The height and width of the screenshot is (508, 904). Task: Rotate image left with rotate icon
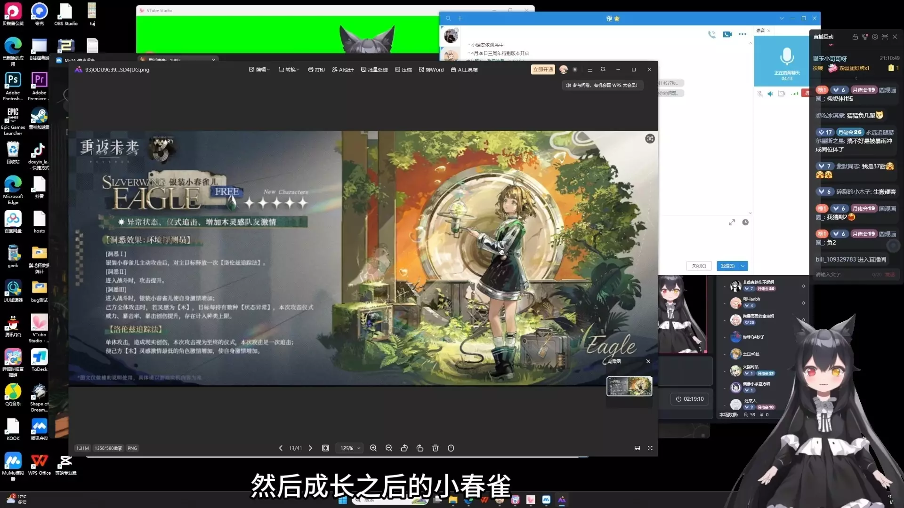[404, 448]
